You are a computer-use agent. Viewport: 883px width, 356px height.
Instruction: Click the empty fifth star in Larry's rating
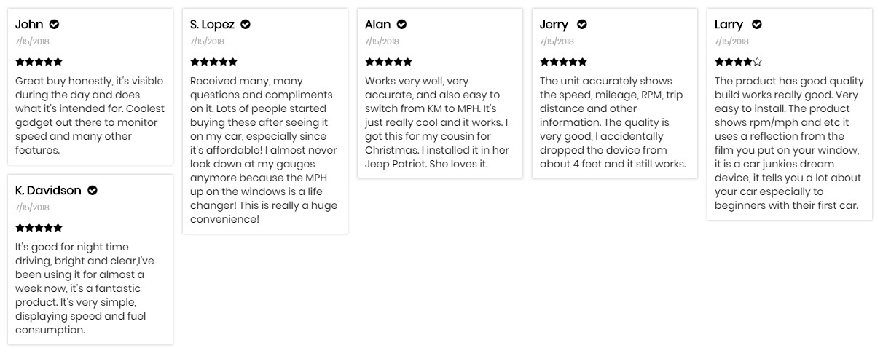(x=757, y=62)
